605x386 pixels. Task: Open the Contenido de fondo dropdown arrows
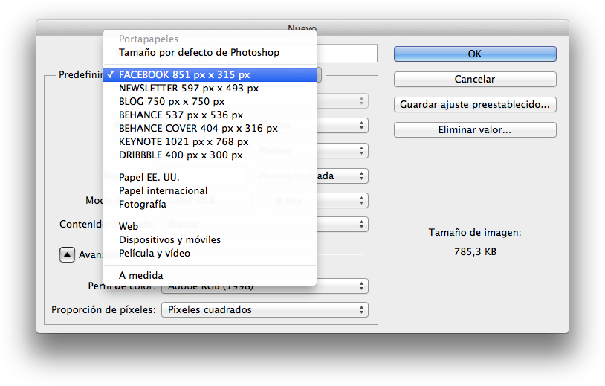[x=361, y=225]
